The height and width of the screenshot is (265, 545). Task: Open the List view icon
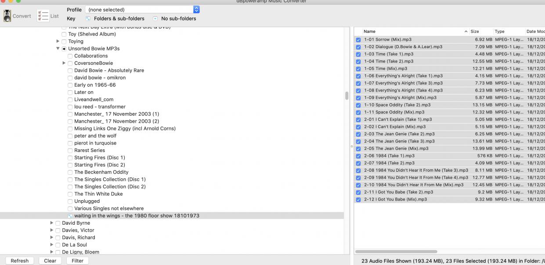43,16
